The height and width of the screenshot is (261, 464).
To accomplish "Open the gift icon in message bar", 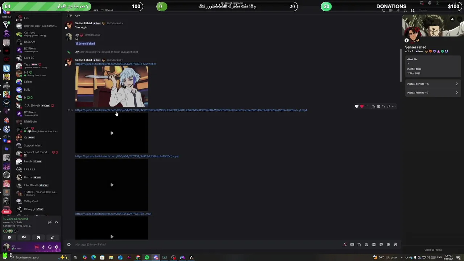I will pos(366,244).
